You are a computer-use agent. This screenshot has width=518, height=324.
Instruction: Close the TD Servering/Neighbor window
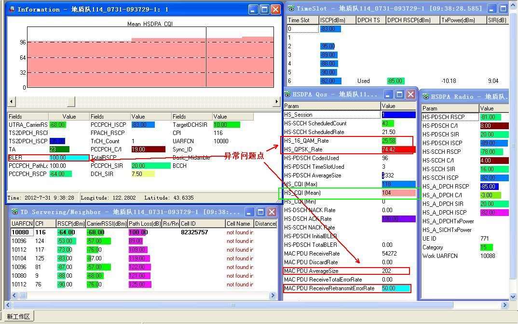[272, 212]
